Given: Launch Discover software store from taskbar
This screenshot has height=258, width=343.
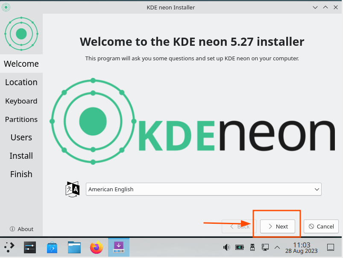Looking at the screenshot, I should point(52,247).
